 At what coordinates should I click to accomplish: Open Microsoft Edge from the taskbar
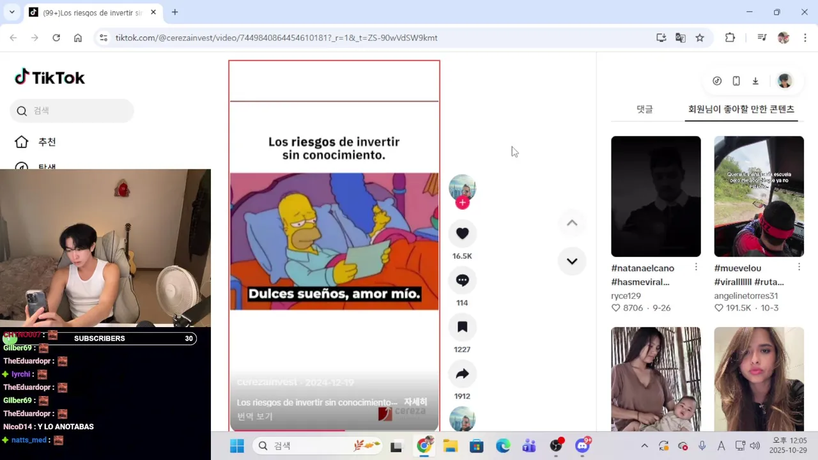(x=503, y=446)
